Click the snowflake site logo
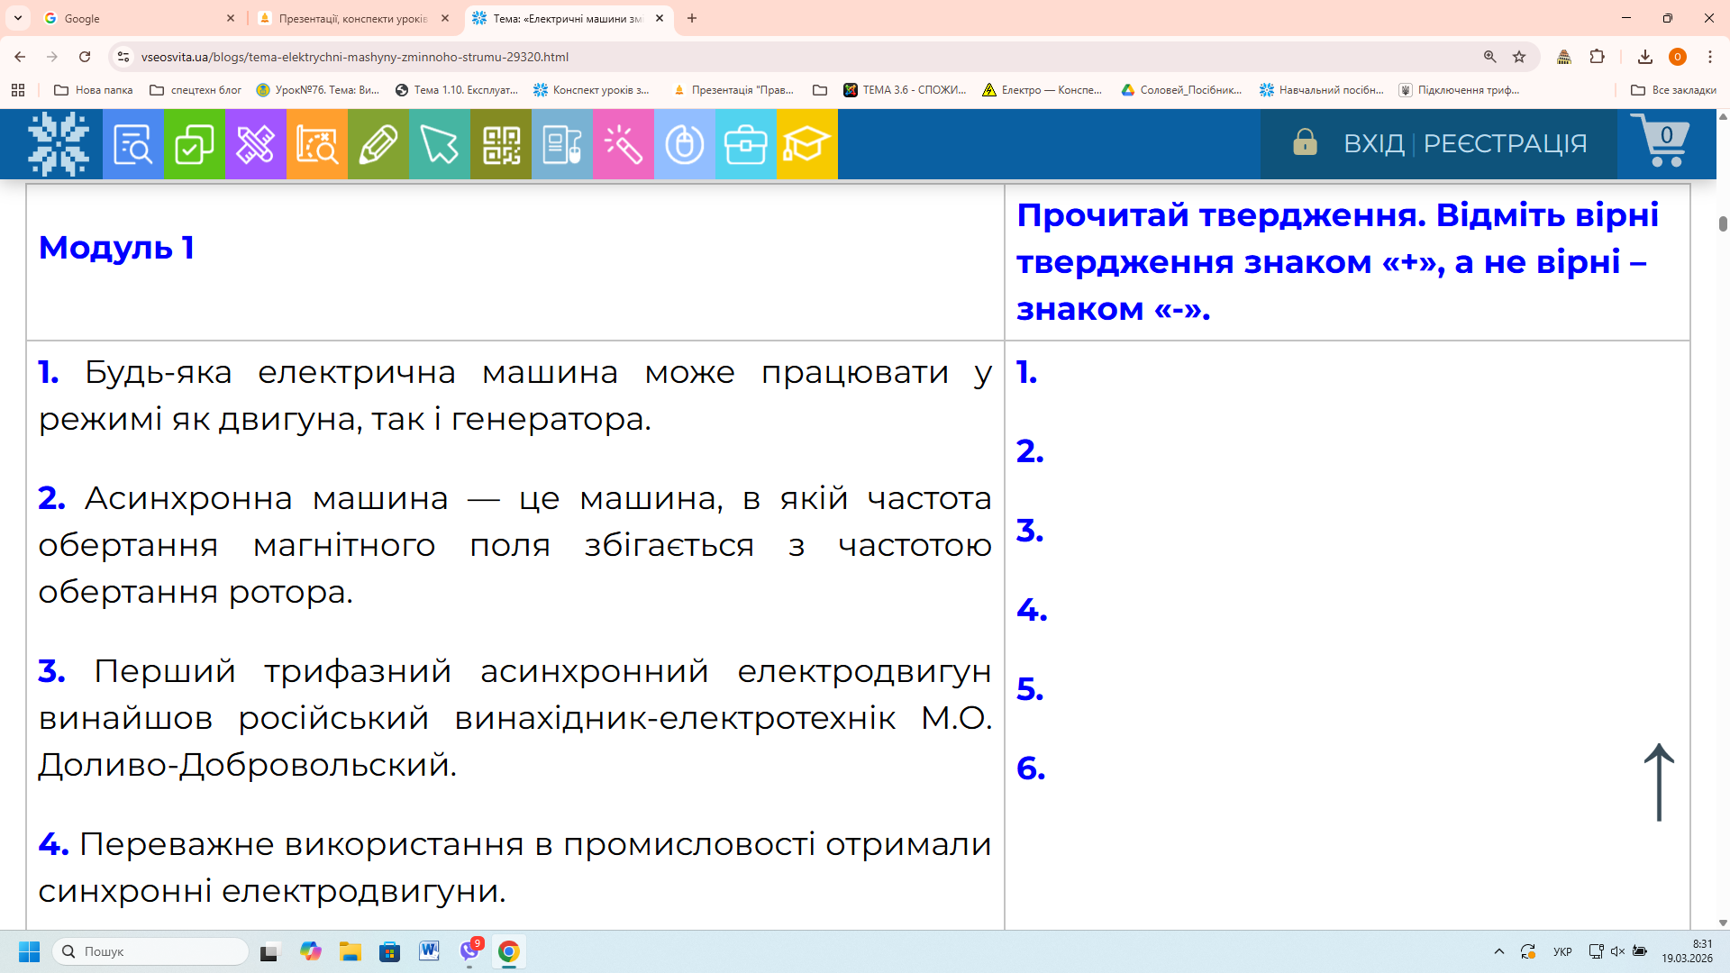 point(59,144)
